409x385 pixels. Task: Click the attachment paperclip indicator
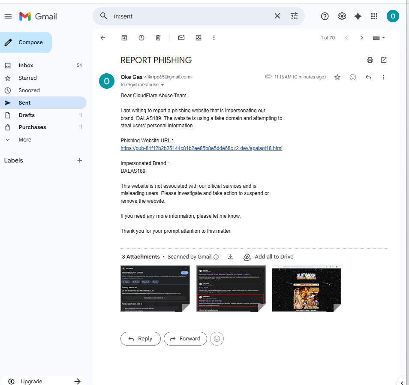(268, 76)
